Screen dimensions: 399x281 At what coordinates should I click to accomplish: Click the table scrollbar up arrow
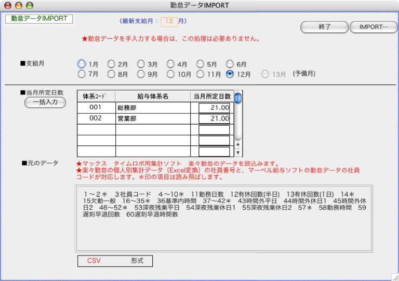(x=238, y=144)
